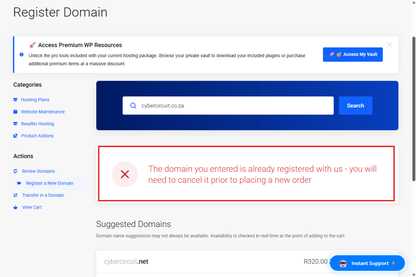Open the View Cart link

(32, 207)
